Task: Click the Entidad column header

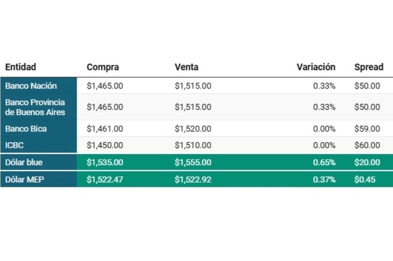Action: [20, 67]
